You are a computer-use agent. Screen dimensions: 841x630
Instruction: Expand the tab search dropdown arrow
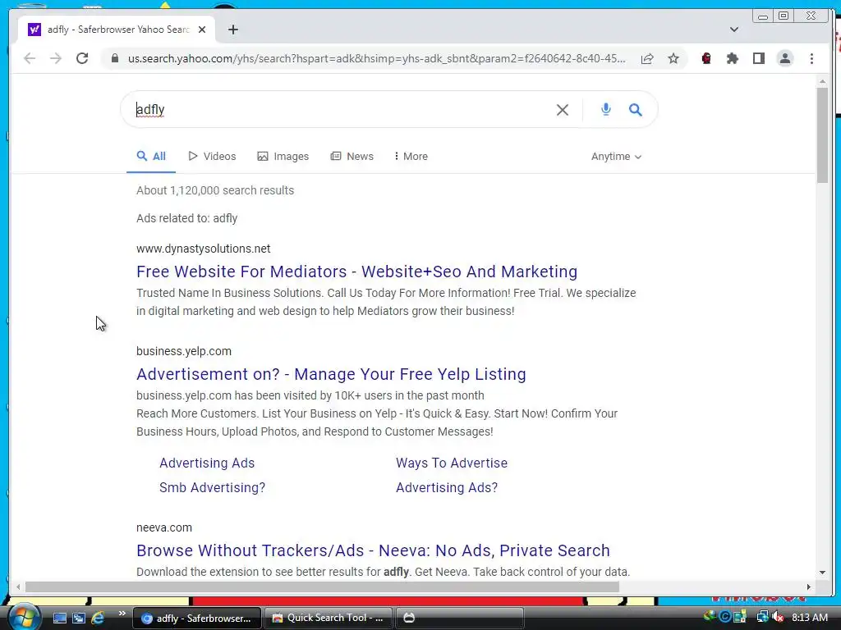pyautogui.click(x=734, y=30)
